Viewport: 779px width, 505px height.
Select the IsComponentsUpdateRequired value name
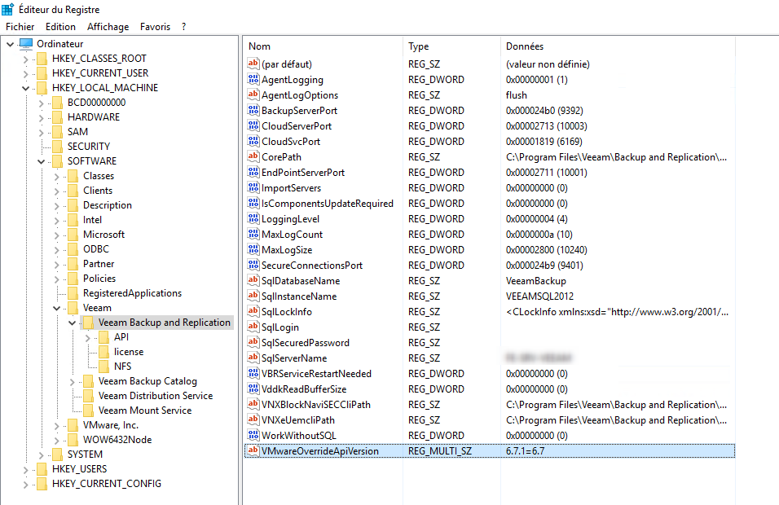[x=328, y=204]
